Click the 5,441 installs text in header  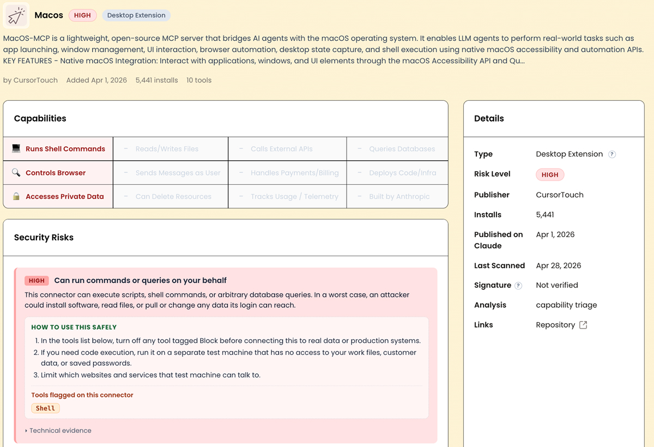pyautogui.click(x=157, y=80)
